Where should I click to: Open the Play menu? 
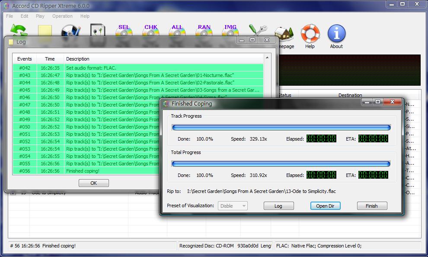[40, 16]
